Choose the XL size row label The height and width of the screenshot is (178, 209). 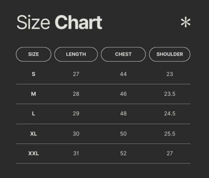click(x=33, y=134)
